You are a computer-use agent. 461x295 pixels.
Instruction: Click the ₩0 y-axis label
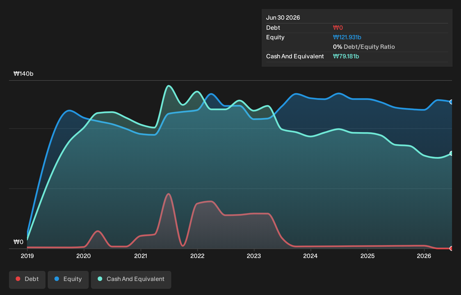[x=19, y=242]
